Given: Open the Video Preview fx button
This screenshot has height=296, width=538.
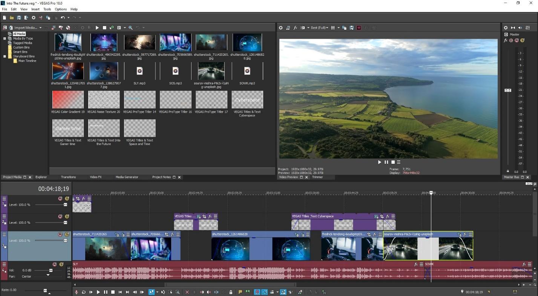Looking at the screenshot, I should point(295,27).
